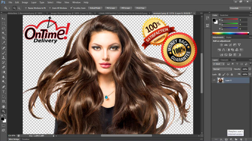Switch to the Styles tab

point(228,37)
